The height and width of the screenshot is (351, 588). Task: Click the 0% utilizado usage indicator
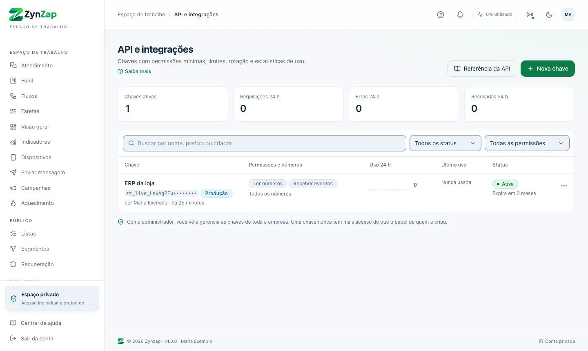point(495,15)
